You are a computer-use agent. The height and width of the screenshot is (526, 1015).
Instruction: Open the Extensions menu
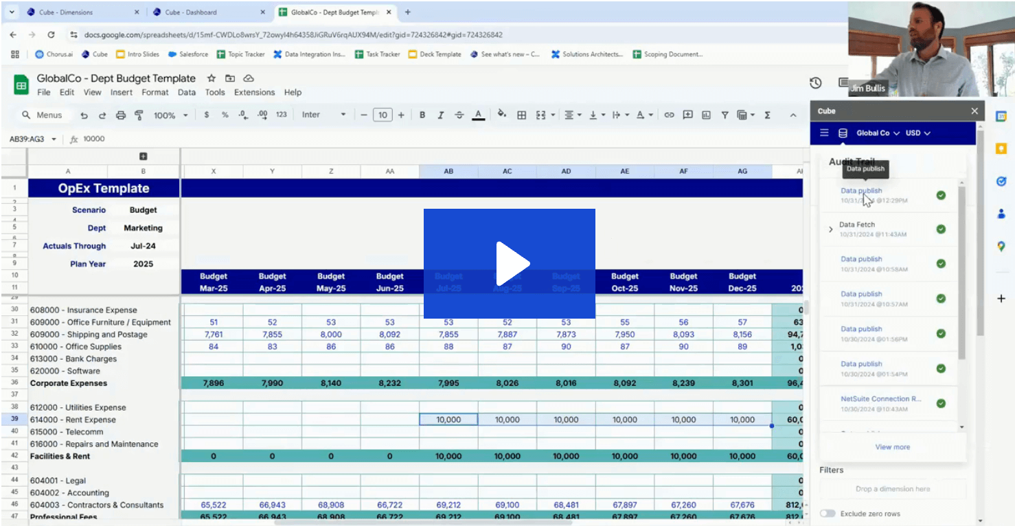(254, 92)
